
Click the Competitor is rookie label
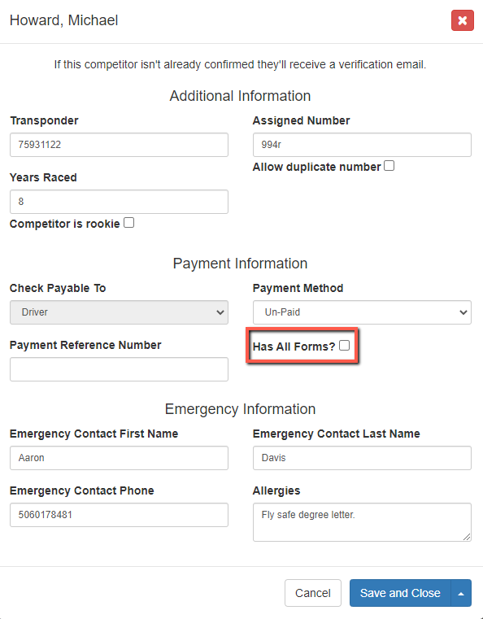65,224
